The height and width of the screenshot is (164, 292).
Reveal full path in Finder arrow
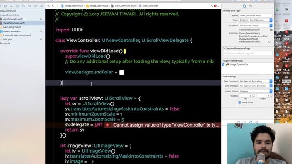pos(269,41)
